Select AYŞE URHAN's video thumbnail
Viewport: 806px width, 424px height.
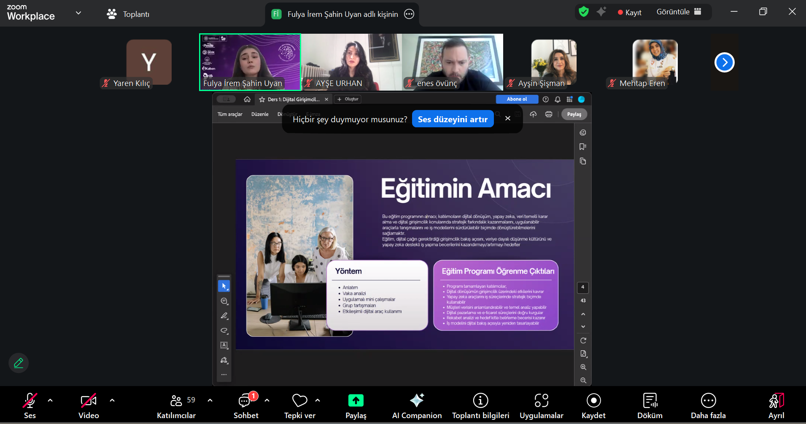pyautogui.click(x=351, y=62)
